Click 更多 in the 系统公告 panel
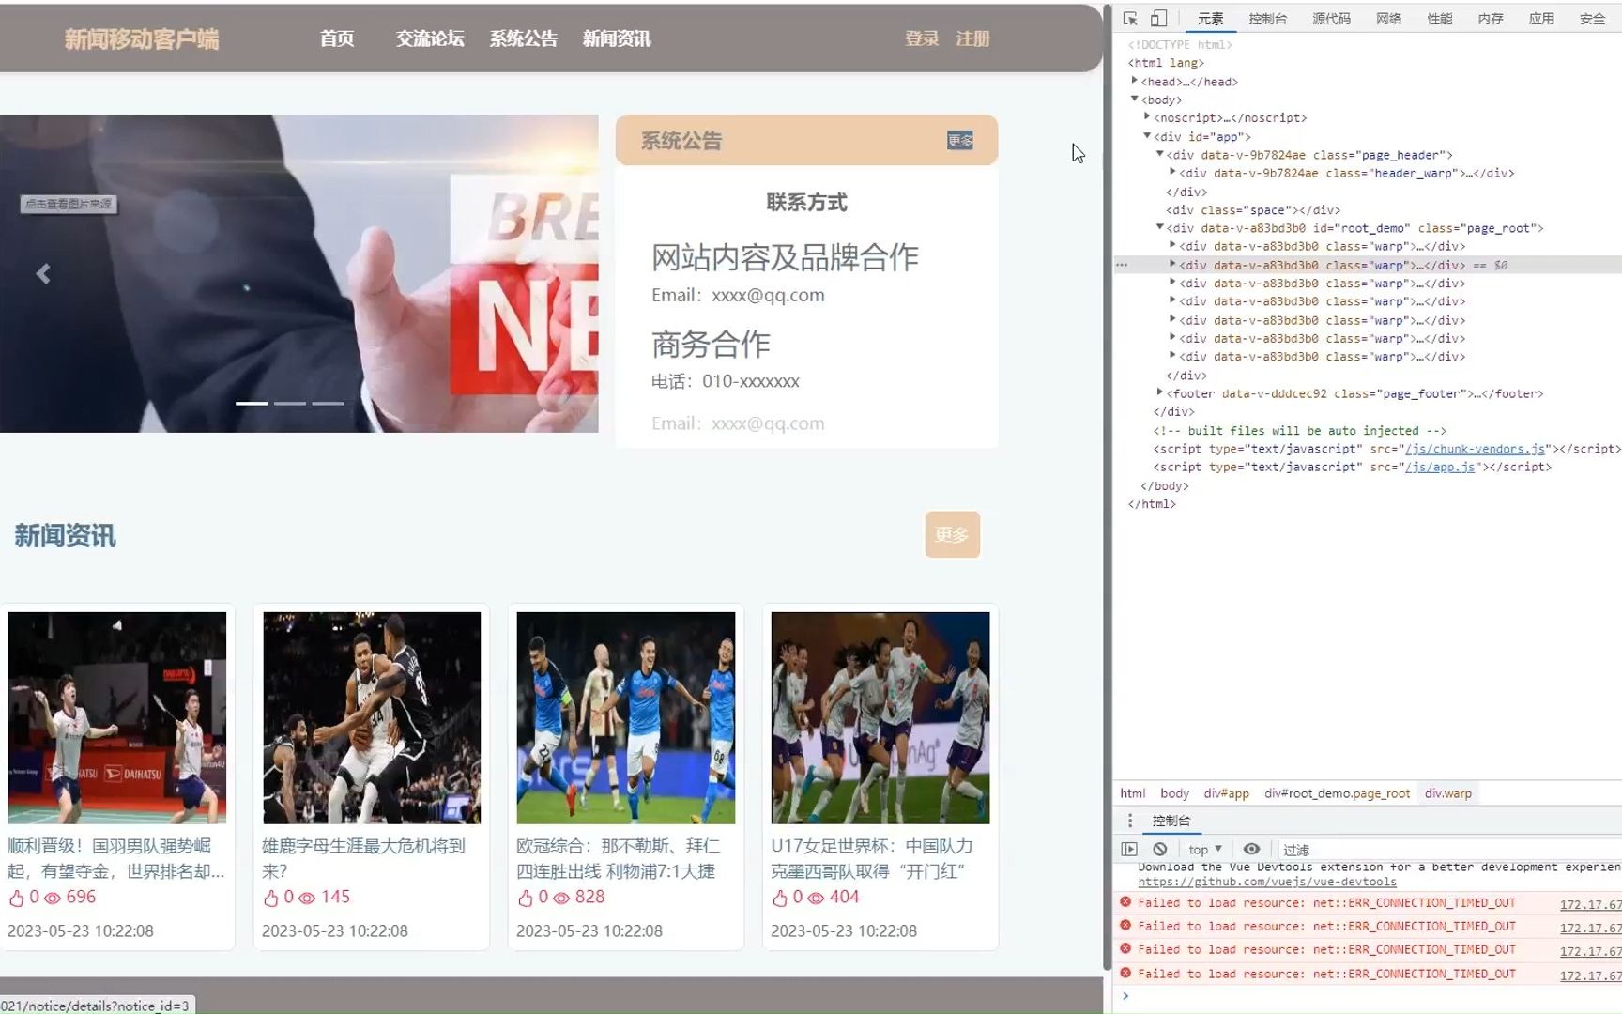1622x1014 pixels. pyautogui.click(x=960, y=141)
